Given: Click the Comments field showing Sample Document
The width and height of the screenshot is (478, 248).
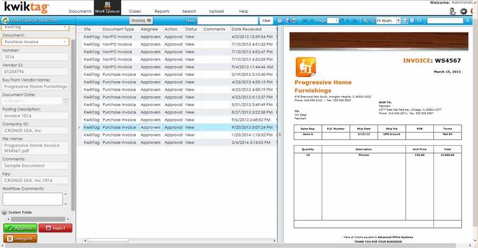Looking at the screenshot, I should (36, 165).
